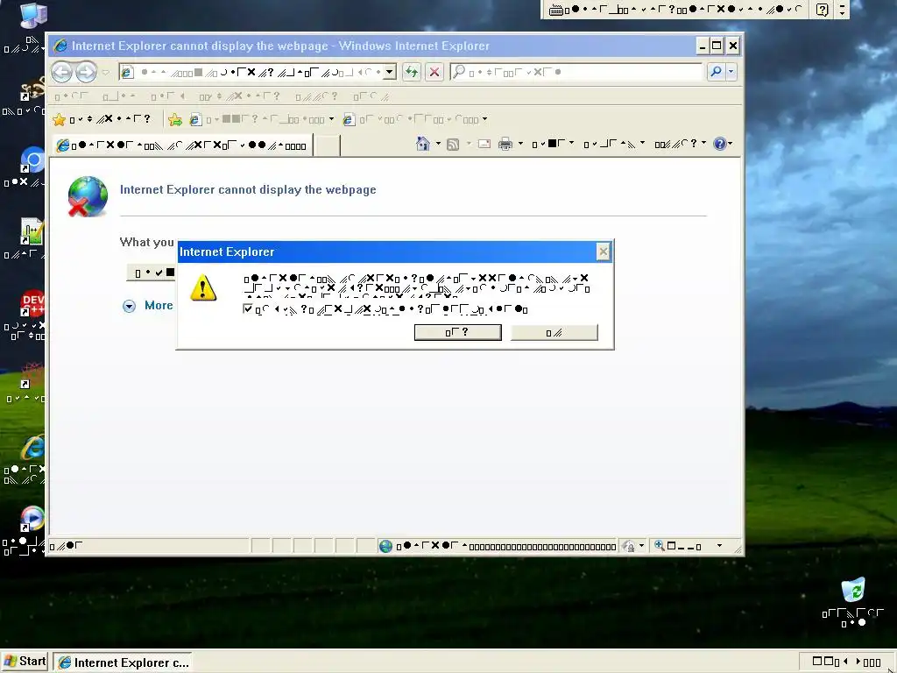The image size is (897, 673).
Task: Open the recent pages dropdown beside Forward
Action: click(x=106, y=72)
